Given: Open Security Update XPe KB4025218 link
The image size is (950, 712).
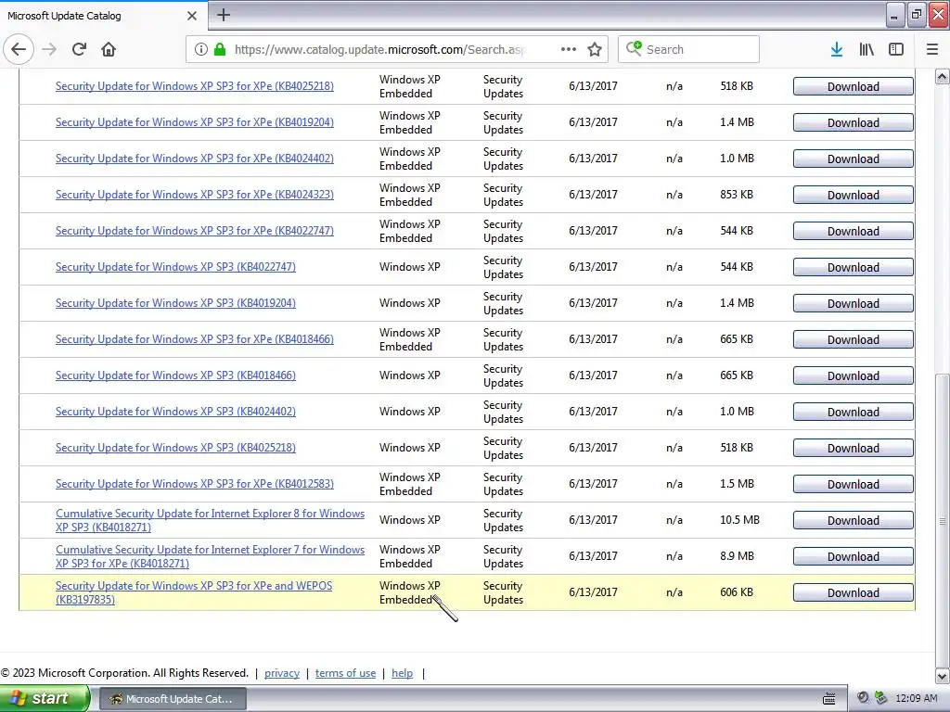Looking at the screenshot, I should click(195, 86).
